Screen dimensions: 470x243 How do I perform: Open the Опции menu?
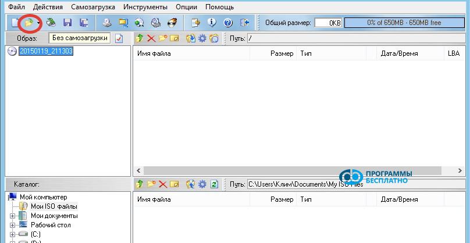[187, 6]
